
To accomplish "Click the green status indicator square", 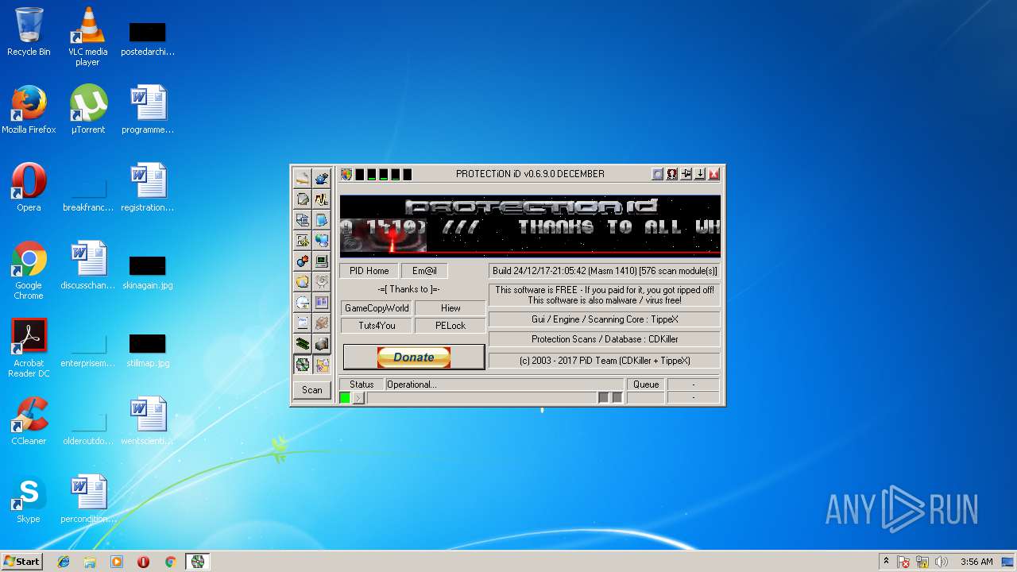I will (x=345, y=398).
